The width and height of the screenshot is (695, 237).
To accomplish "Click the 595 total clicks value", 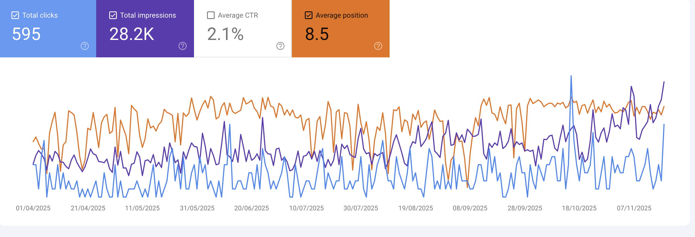I will coord(26,34).
